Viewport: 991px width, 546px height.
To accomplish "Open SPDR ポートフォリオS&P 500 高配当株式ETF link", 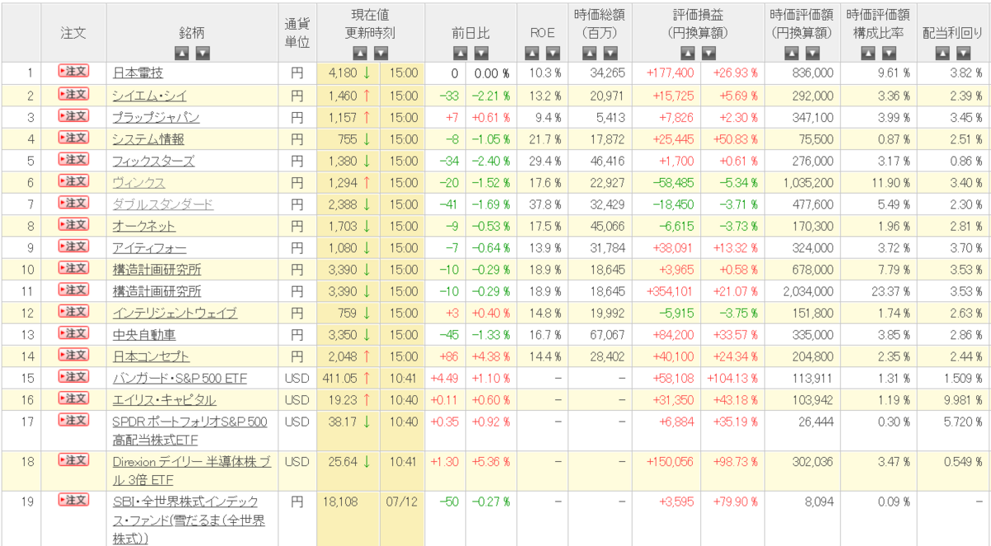I will pos(190,431).
